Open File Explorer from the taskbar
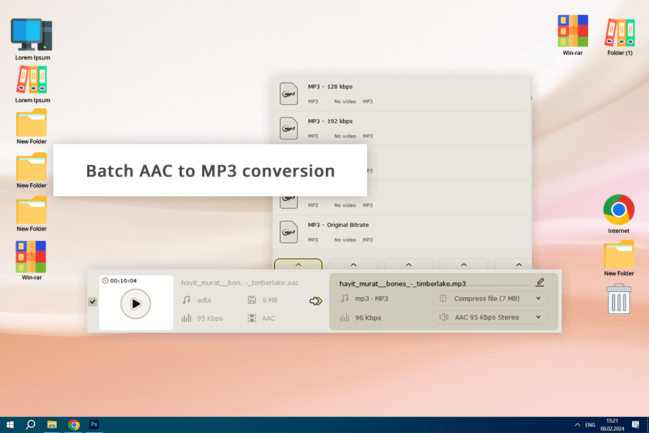The width and height of the screenshot is (649, 433). click(x=52, y=425)
